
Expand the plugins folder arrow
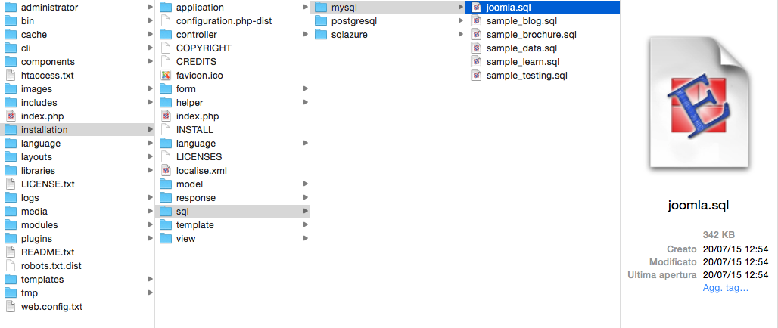tap(151, 238)
